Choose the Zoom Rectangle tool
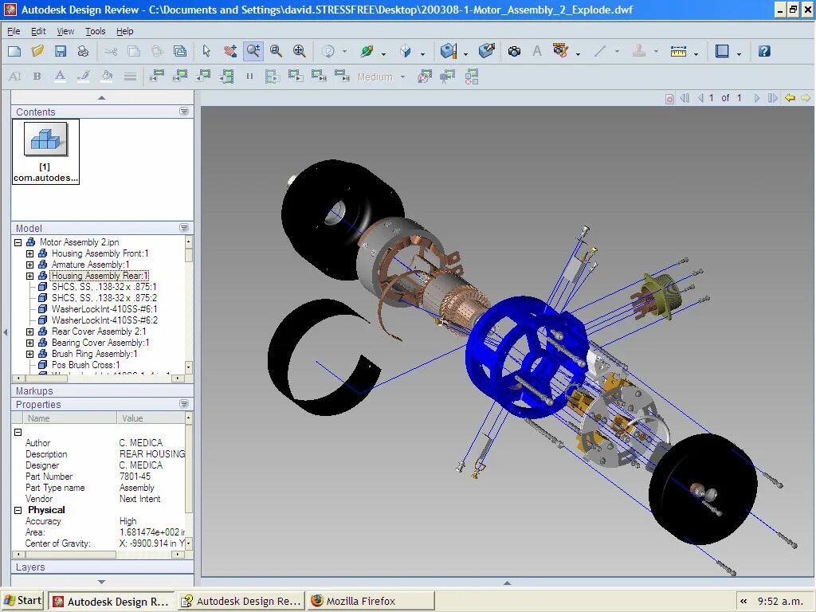816x612 pixels. (x=276, y=51)
